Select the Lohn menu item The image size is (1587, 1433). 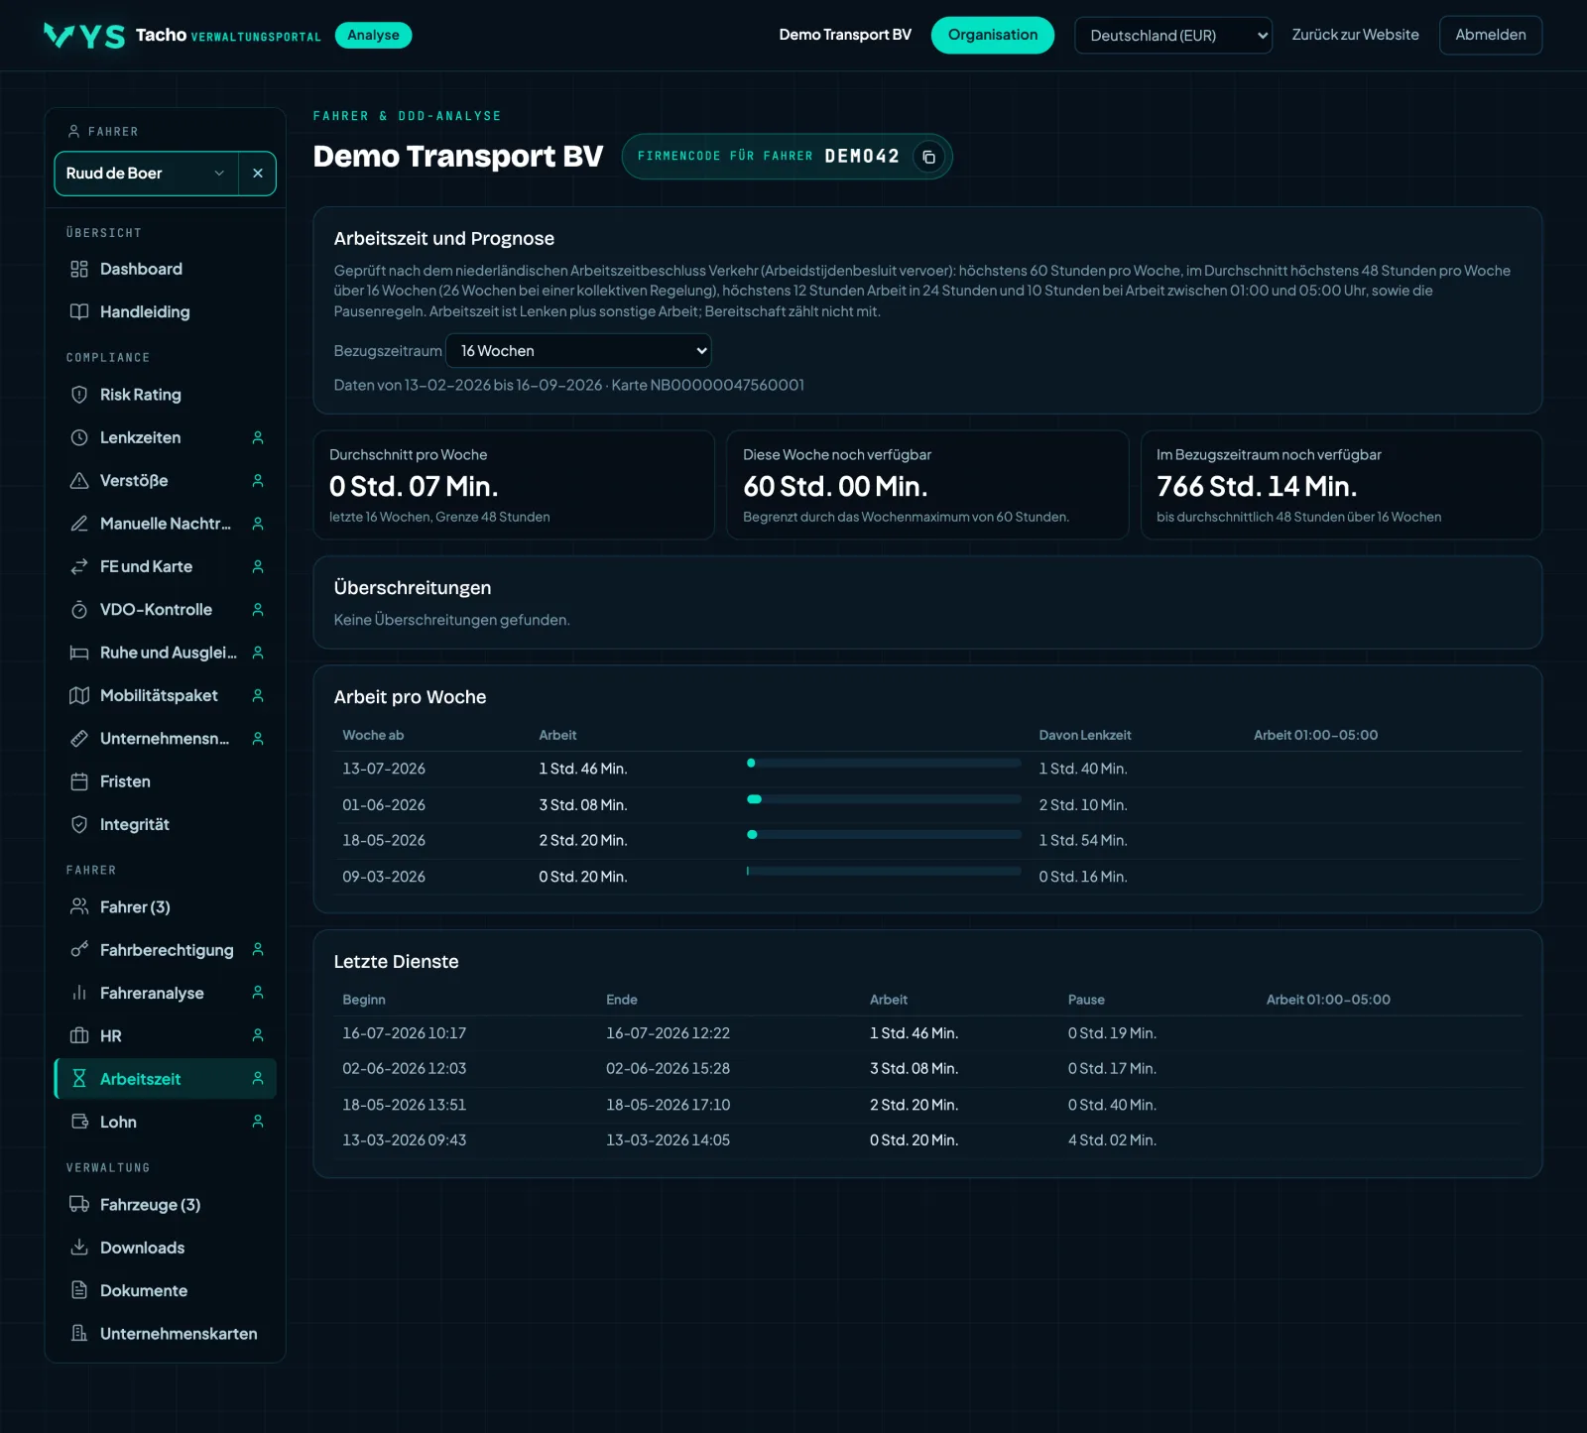(x=165, y=1122)
